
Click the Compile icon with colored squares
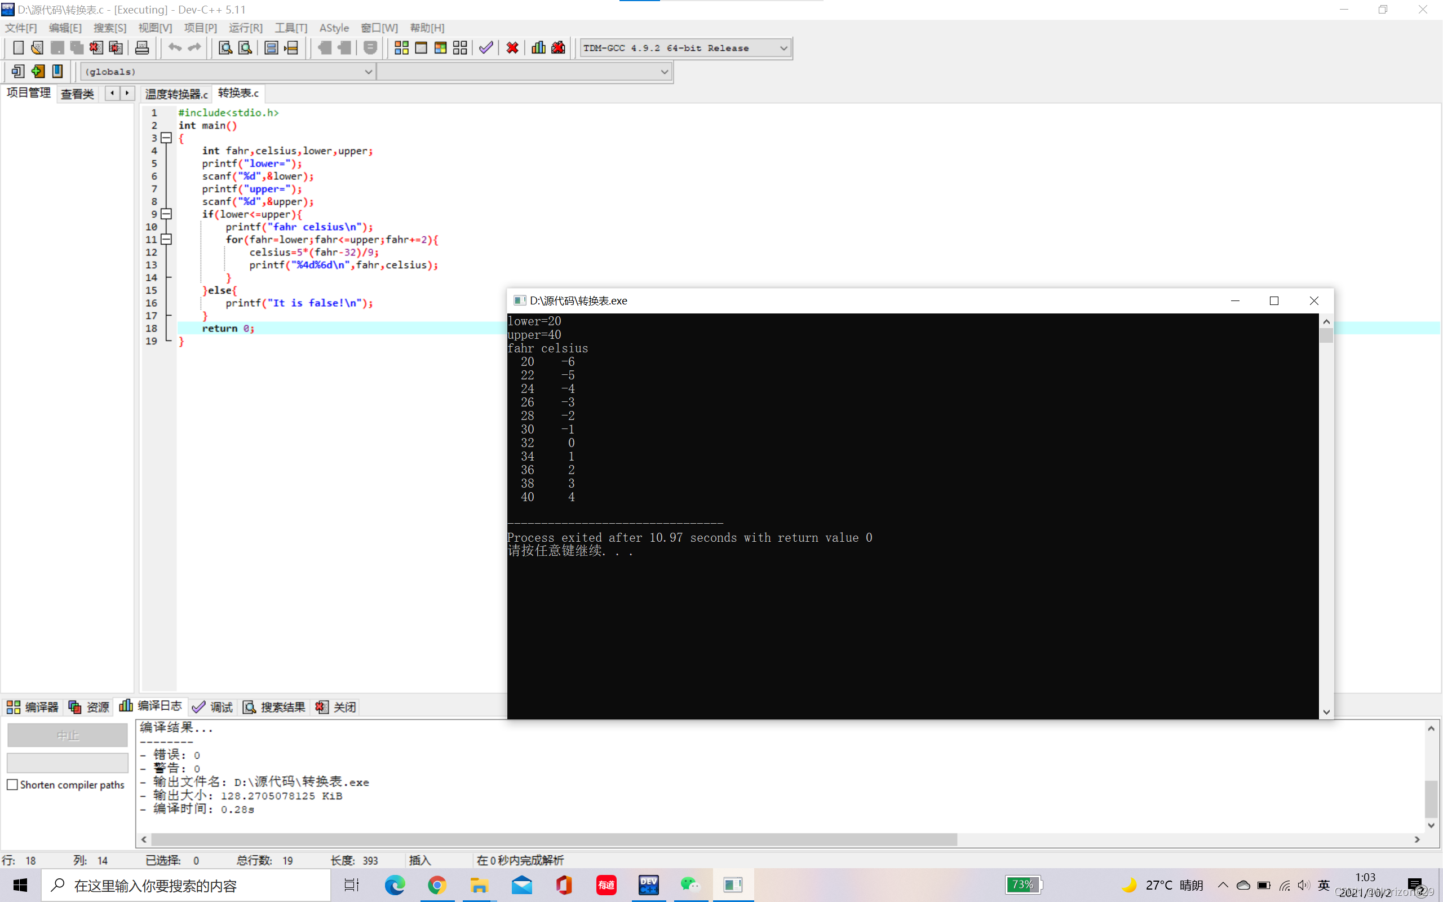pyautogui.click(x=401, y=48)
